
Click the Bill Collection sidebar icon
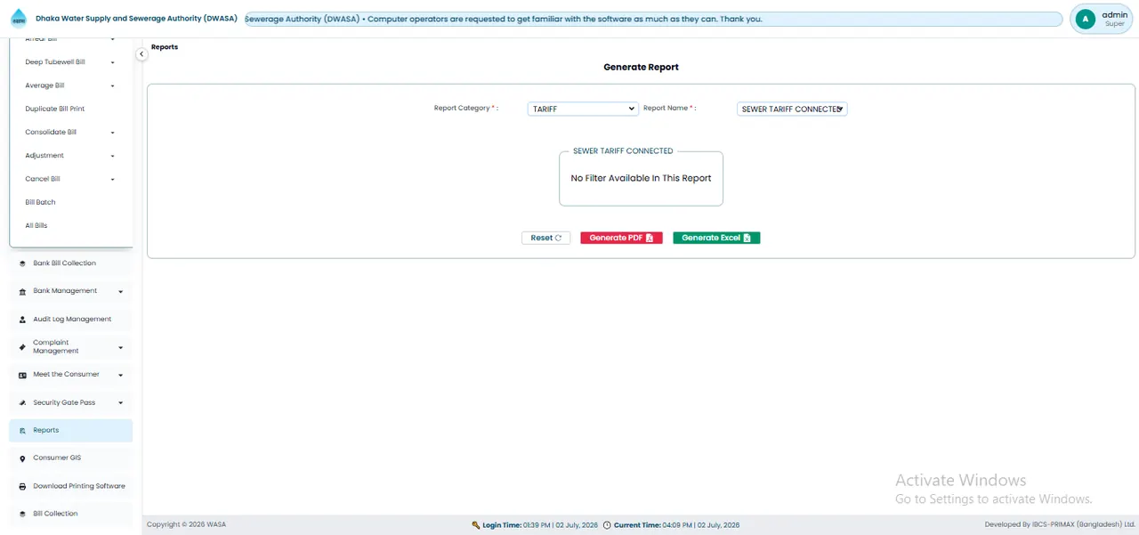point(22,515)
